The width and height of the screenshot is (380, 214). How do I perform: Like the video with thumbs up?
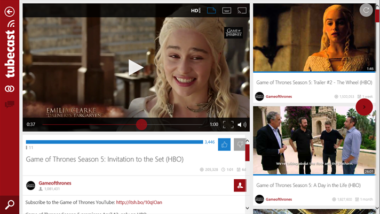coord(224,144)
